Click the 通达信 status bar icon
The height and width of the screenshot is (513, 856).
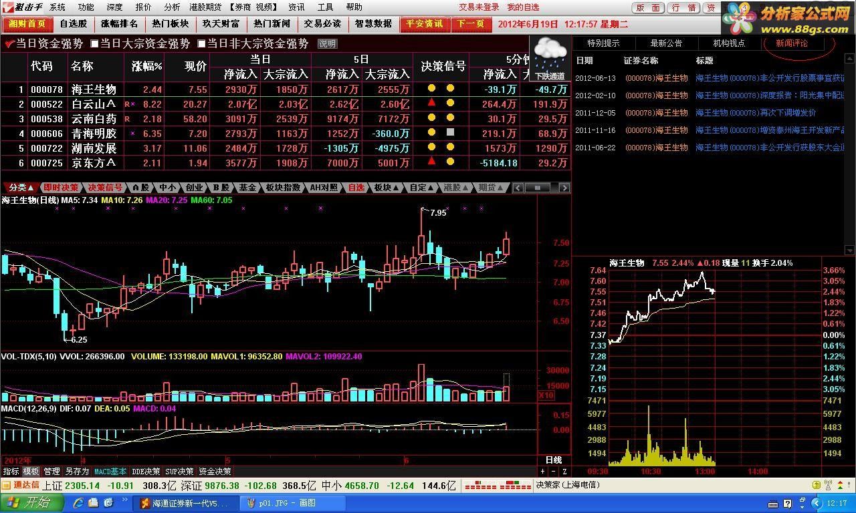pyautogui.click(x=21, y=486)
